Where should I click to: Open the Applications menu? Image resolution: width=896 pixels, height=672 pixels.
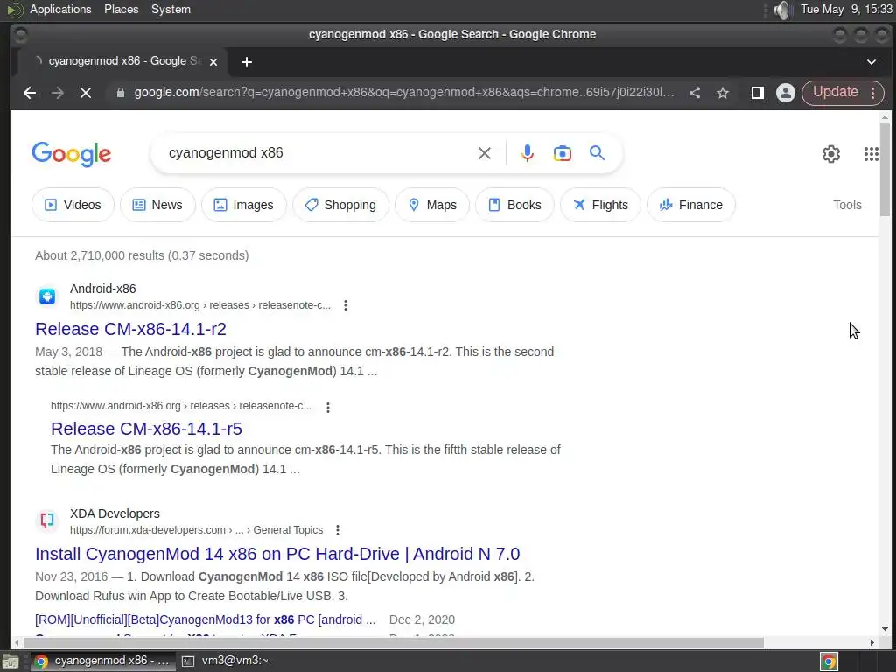[x=60, y=9]
